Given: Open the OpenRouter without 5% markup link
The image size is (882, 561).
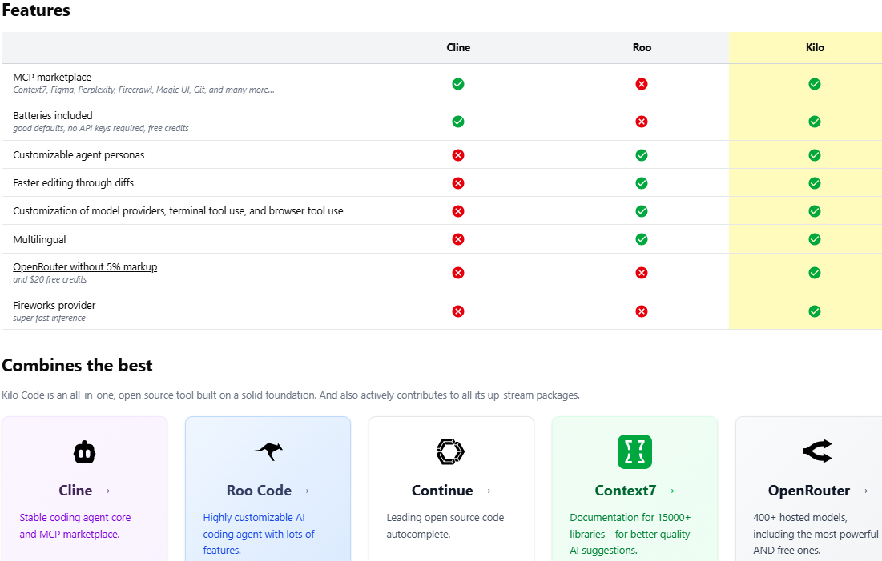Looking at the screenshot, I should [85, 266].
